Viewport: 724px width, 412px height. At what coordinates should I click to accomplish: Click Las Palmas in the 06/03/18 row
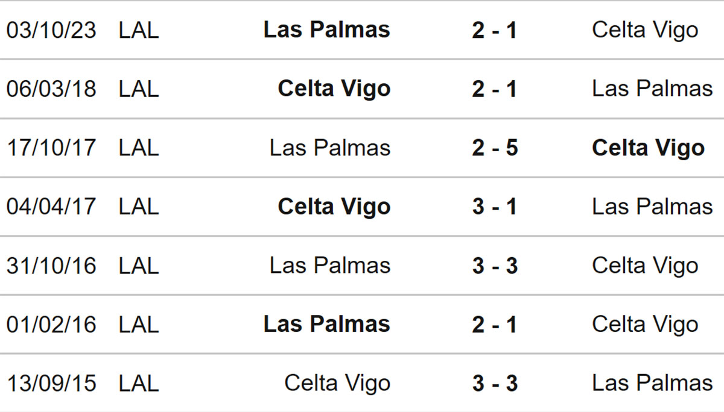652,89
